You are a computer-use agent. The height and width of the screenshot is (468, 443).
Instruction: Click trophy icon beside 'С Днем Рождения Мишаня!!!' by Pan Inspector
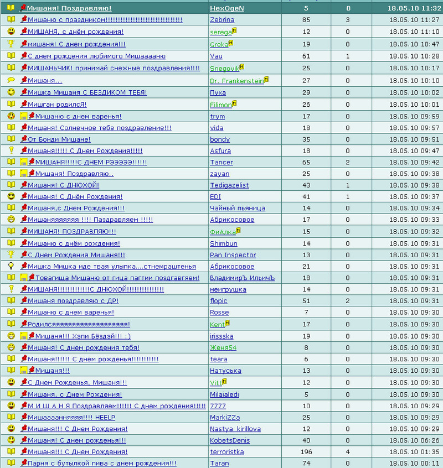click(11, 254)
